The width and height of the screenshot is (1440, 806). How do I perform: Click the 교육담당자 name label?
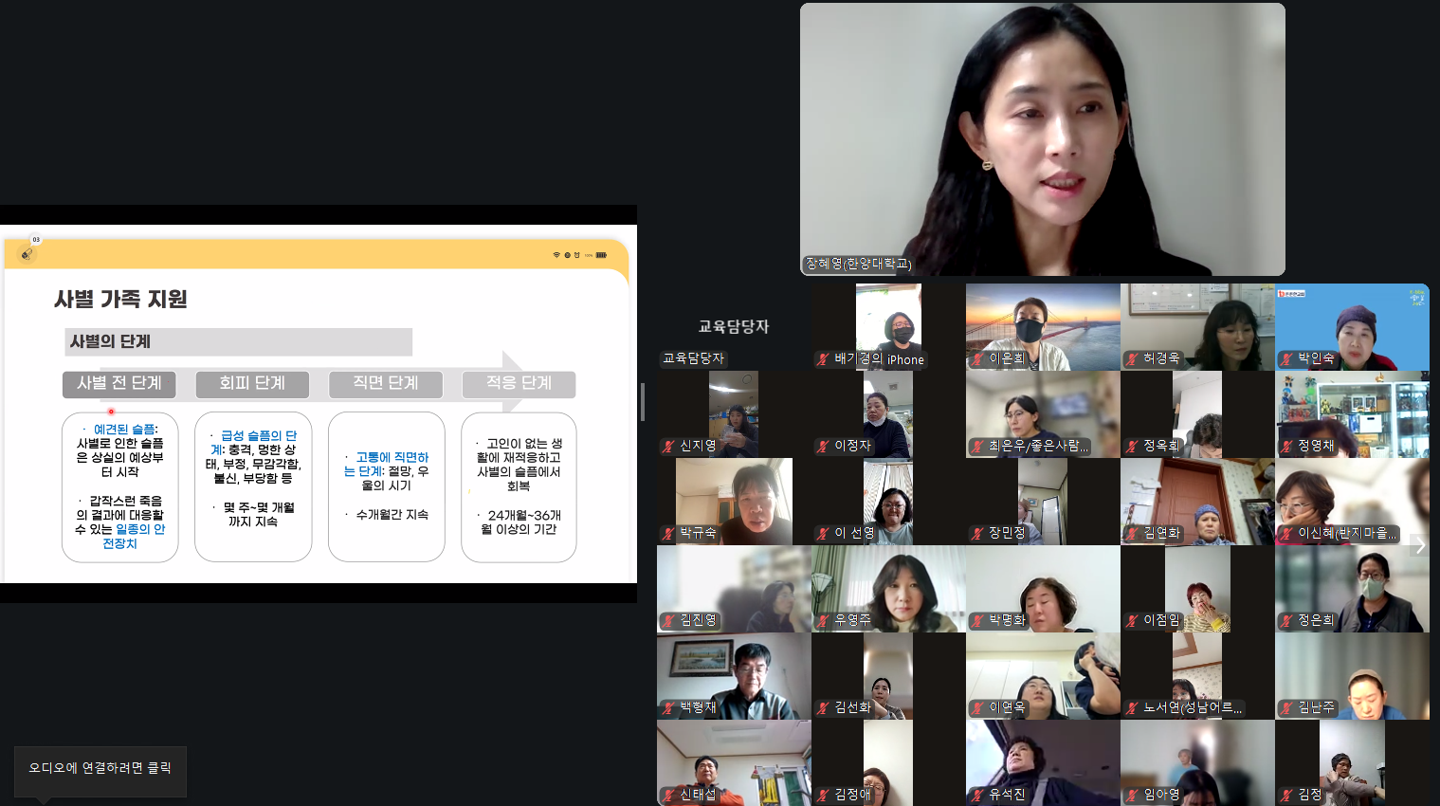tap(693, 358)
